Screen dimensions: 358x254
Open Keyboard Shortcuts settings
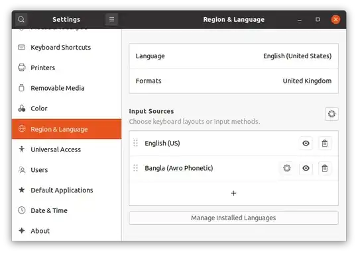tap(67, 48)
